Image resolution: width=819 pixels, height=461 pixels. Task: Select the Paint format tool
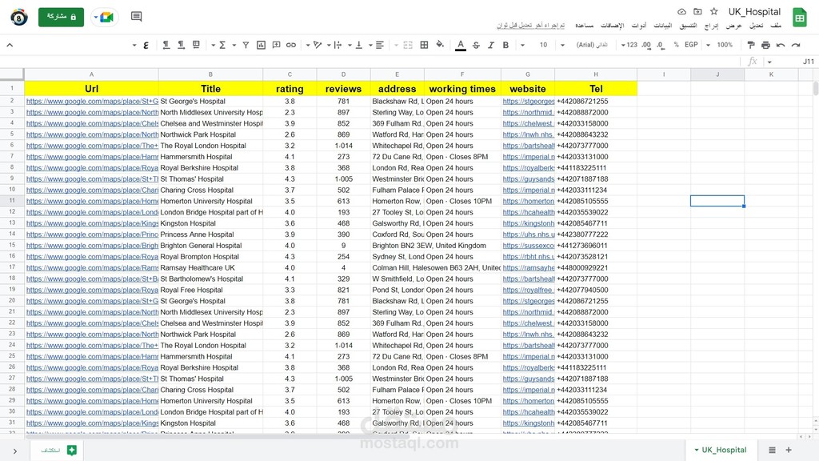click(752, 45)
